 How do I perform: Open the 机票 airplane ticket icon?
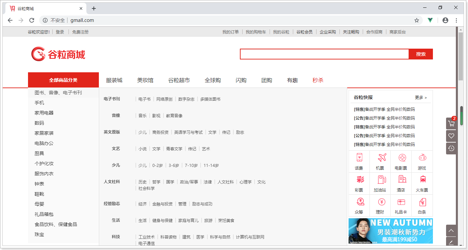click(380, 158)
